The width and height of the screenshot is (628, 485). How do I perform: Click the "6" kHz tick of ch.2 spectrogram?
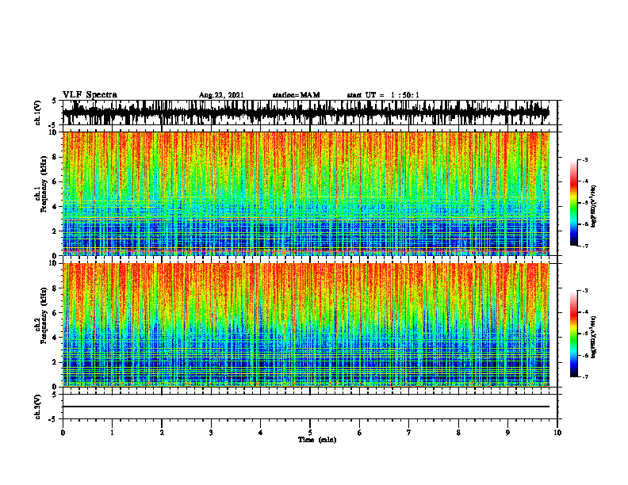tap(56, 312)
